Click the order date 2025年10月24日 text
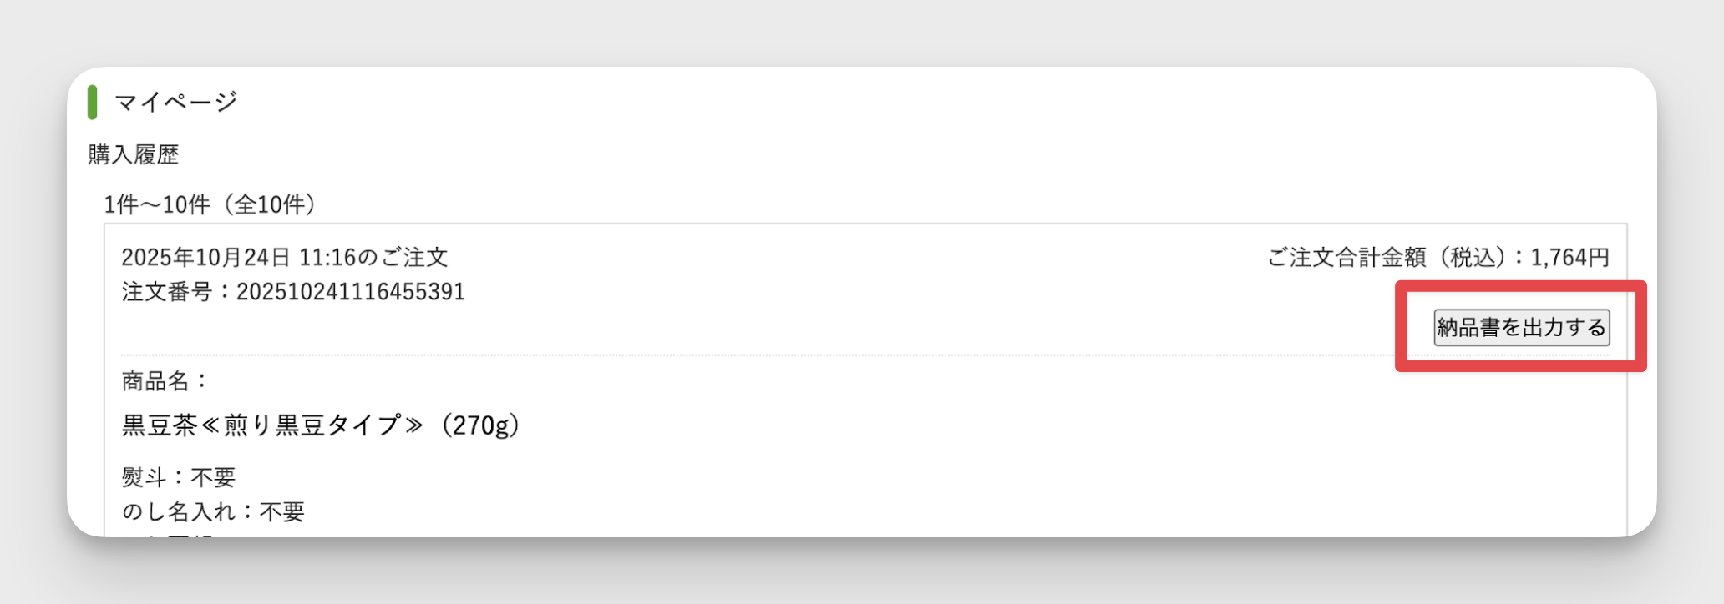 point(206,257)
